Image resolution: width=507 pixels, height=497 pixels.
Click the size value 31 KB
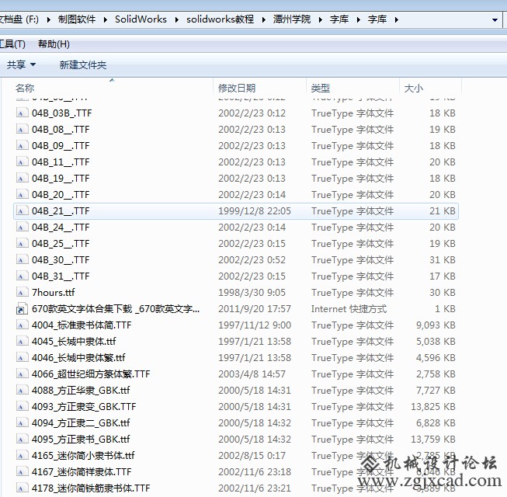click(x=443, y=259)
